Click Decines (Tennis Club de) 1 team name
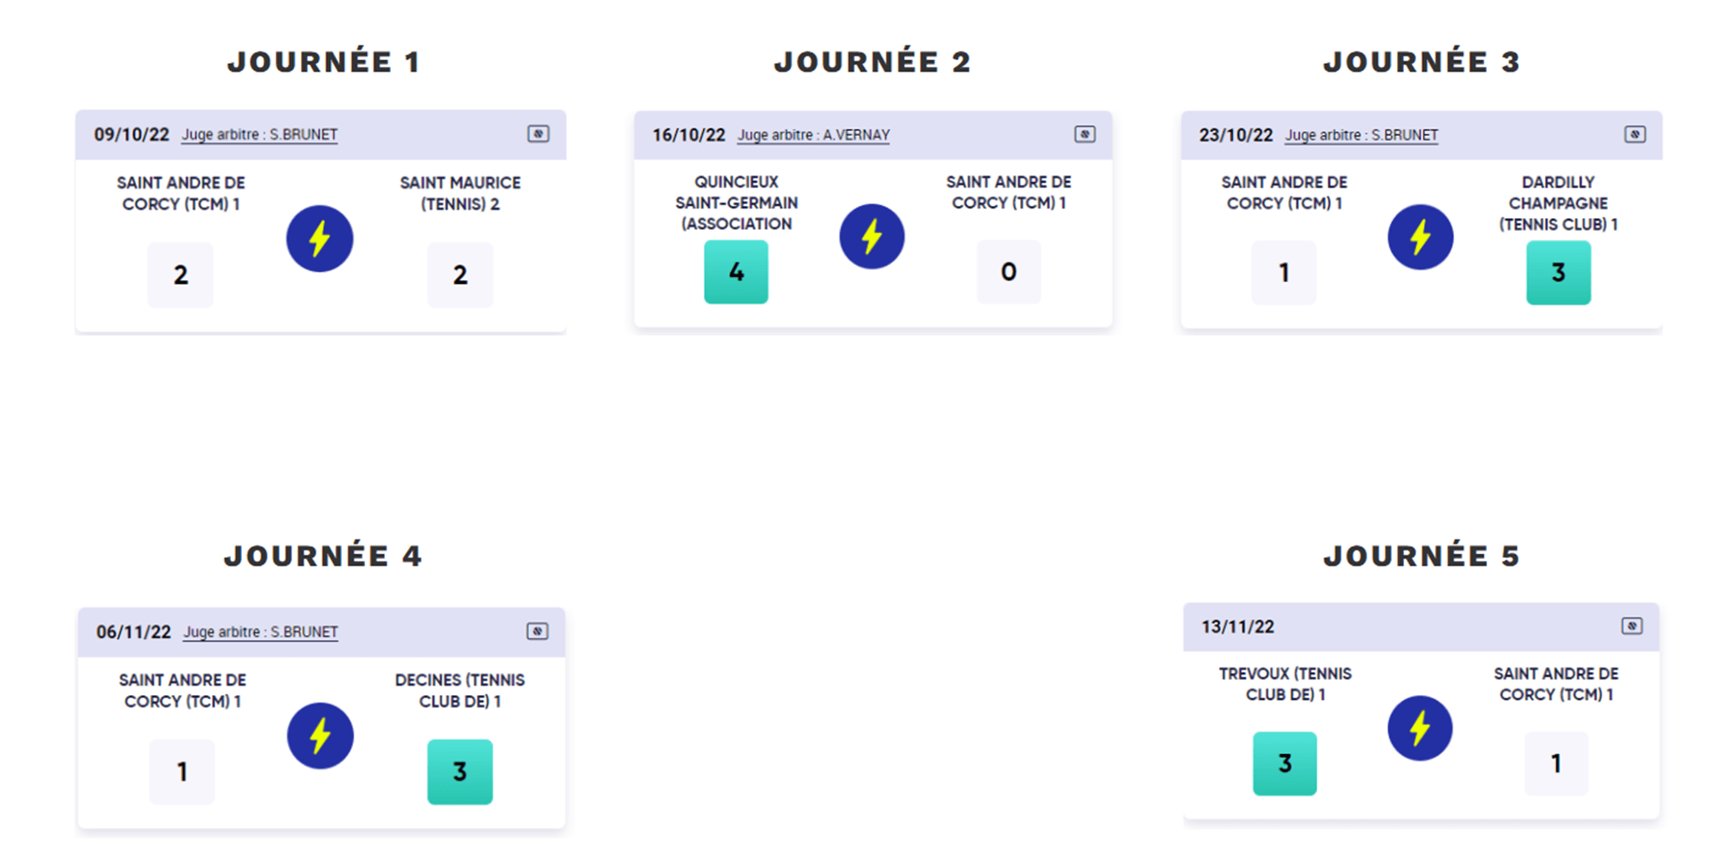The image size is (1710, 854). click(x=460, y=691)
